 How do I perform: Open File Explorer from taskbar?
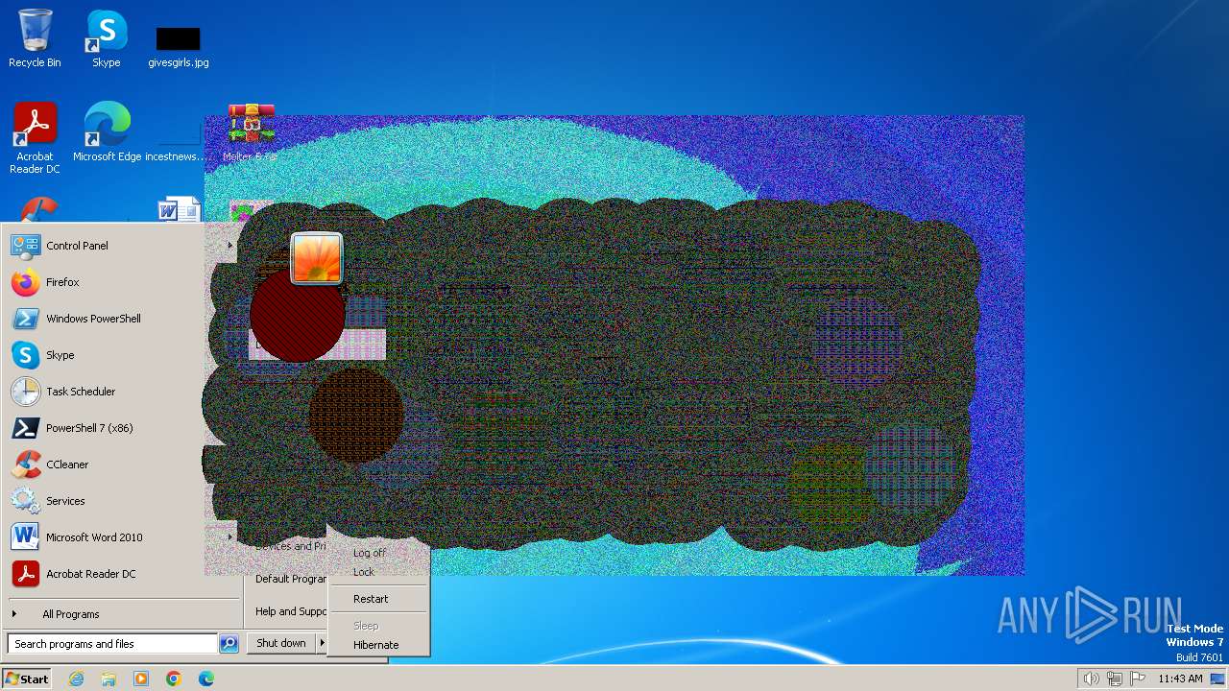[x=108, y=679]
